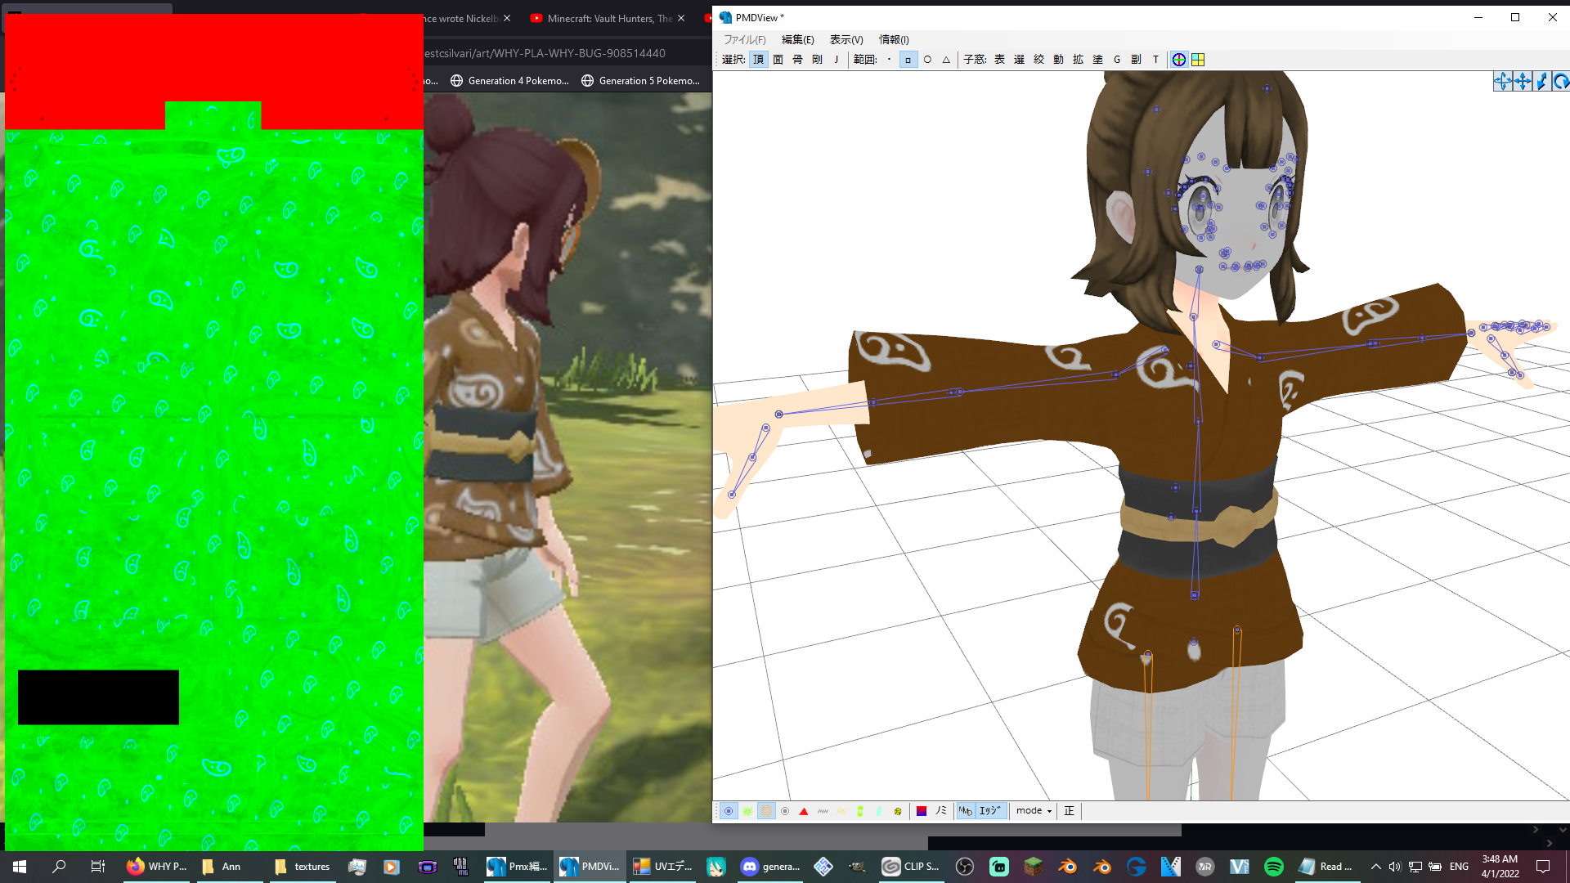The image size is (1570, 883).
Task: Open the 選 sub-window
Action: tap(1019, 60)
